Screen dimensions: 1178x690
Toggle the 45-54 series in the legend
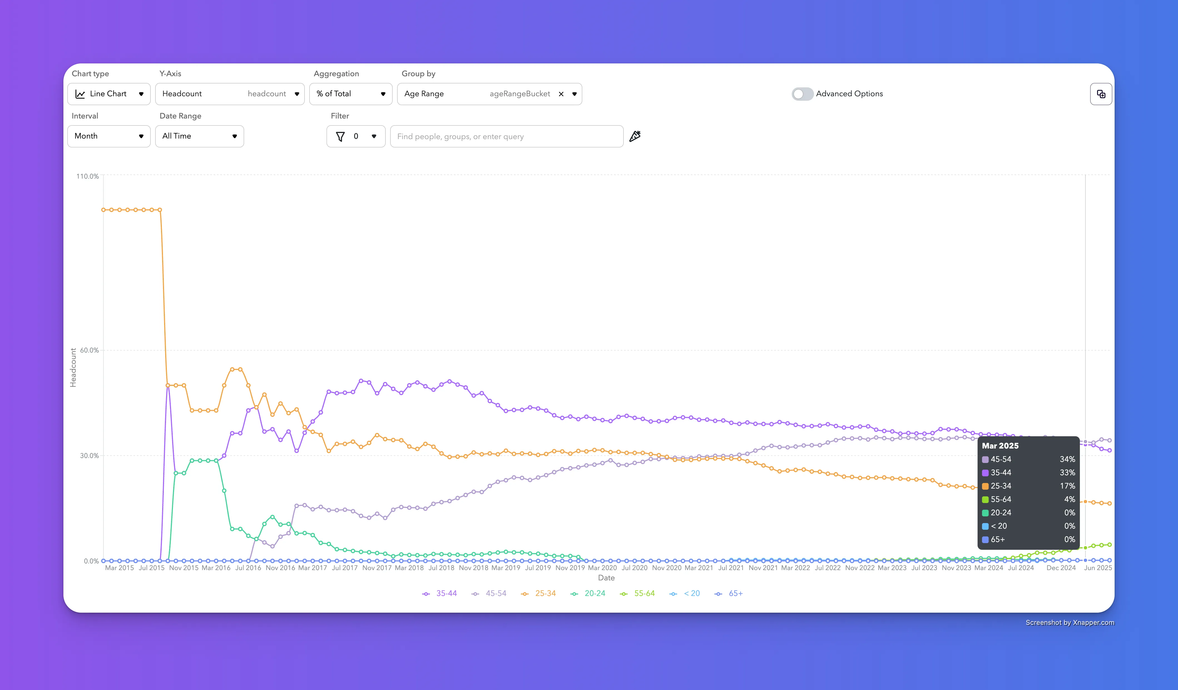pos(489,593)
